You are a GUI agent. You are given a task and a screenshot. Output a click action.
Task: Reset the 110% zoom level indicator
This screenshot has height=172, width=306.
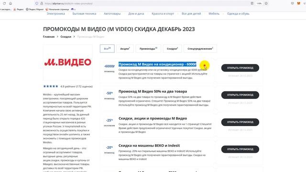[259, 3]
